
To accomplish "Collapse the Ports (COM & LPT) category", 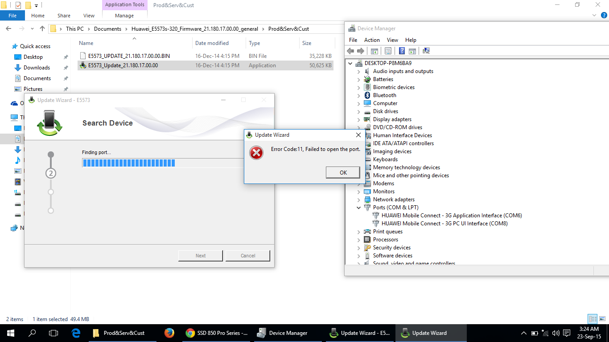I will 358,208.
